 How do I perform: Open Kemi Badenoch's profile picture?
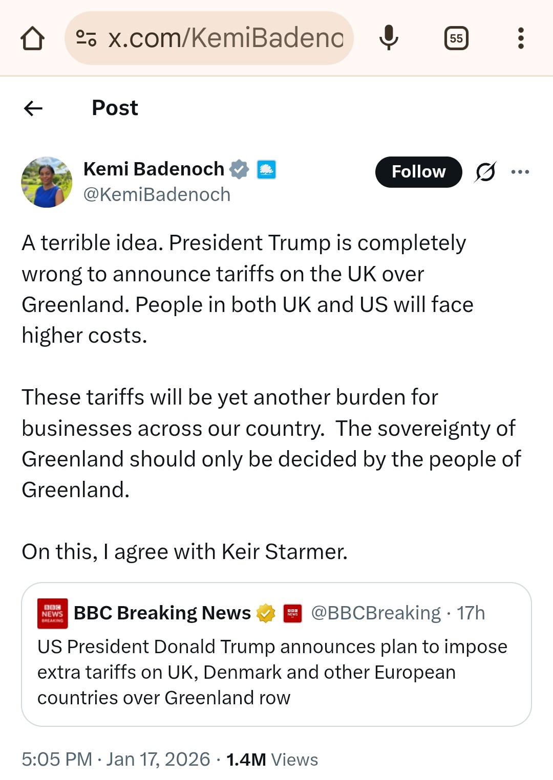[47, 182]
